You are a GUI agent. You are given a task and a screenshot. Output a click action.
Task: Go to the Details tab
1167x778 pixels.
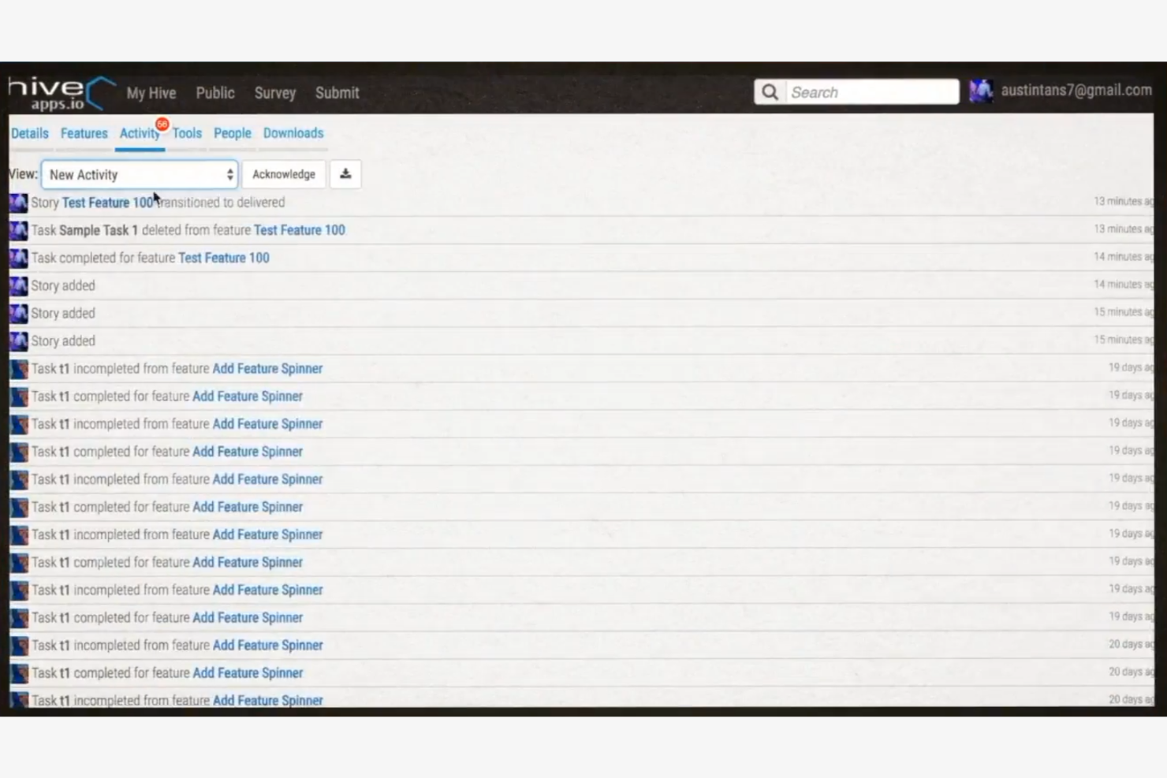(29, 133)
